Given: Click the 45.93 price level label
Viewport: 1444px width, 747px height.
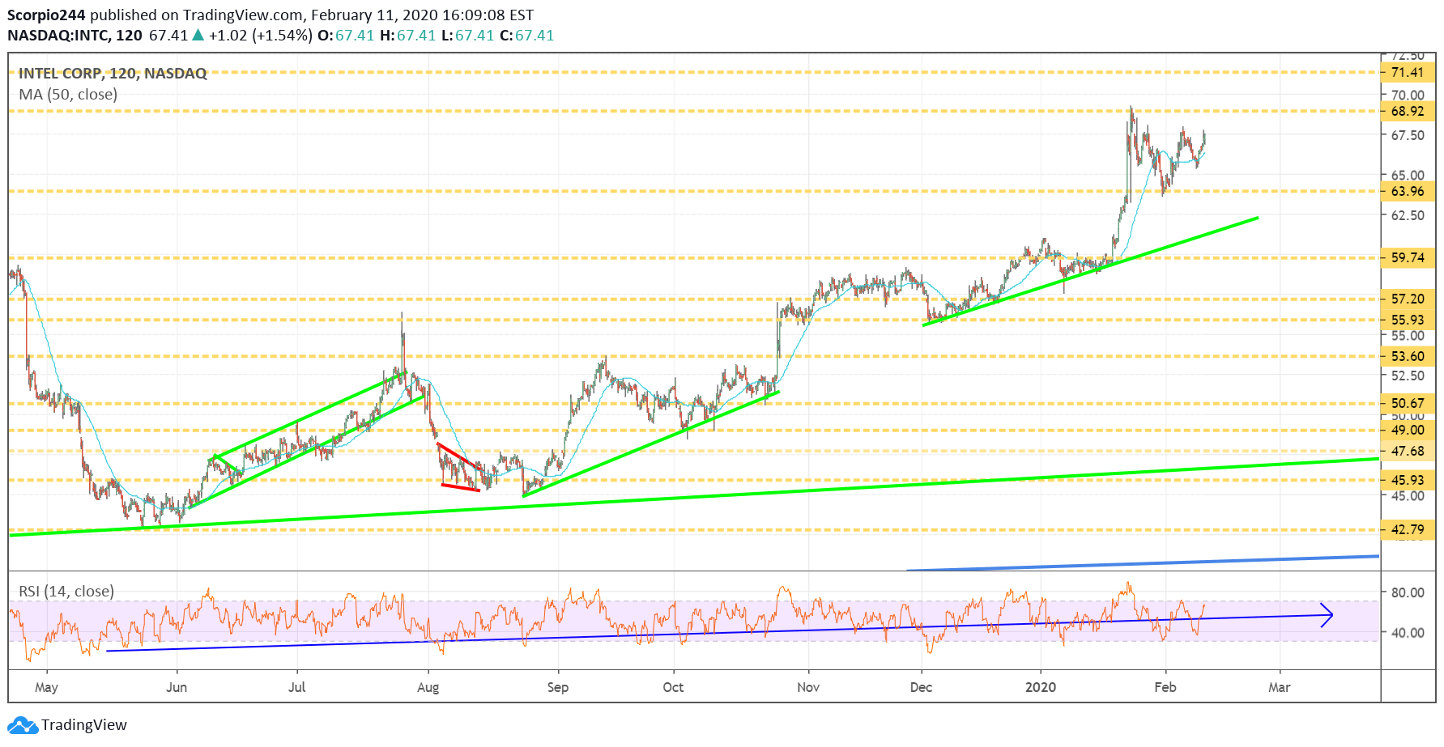Looking at the screenshot, I should point(1408,480).
